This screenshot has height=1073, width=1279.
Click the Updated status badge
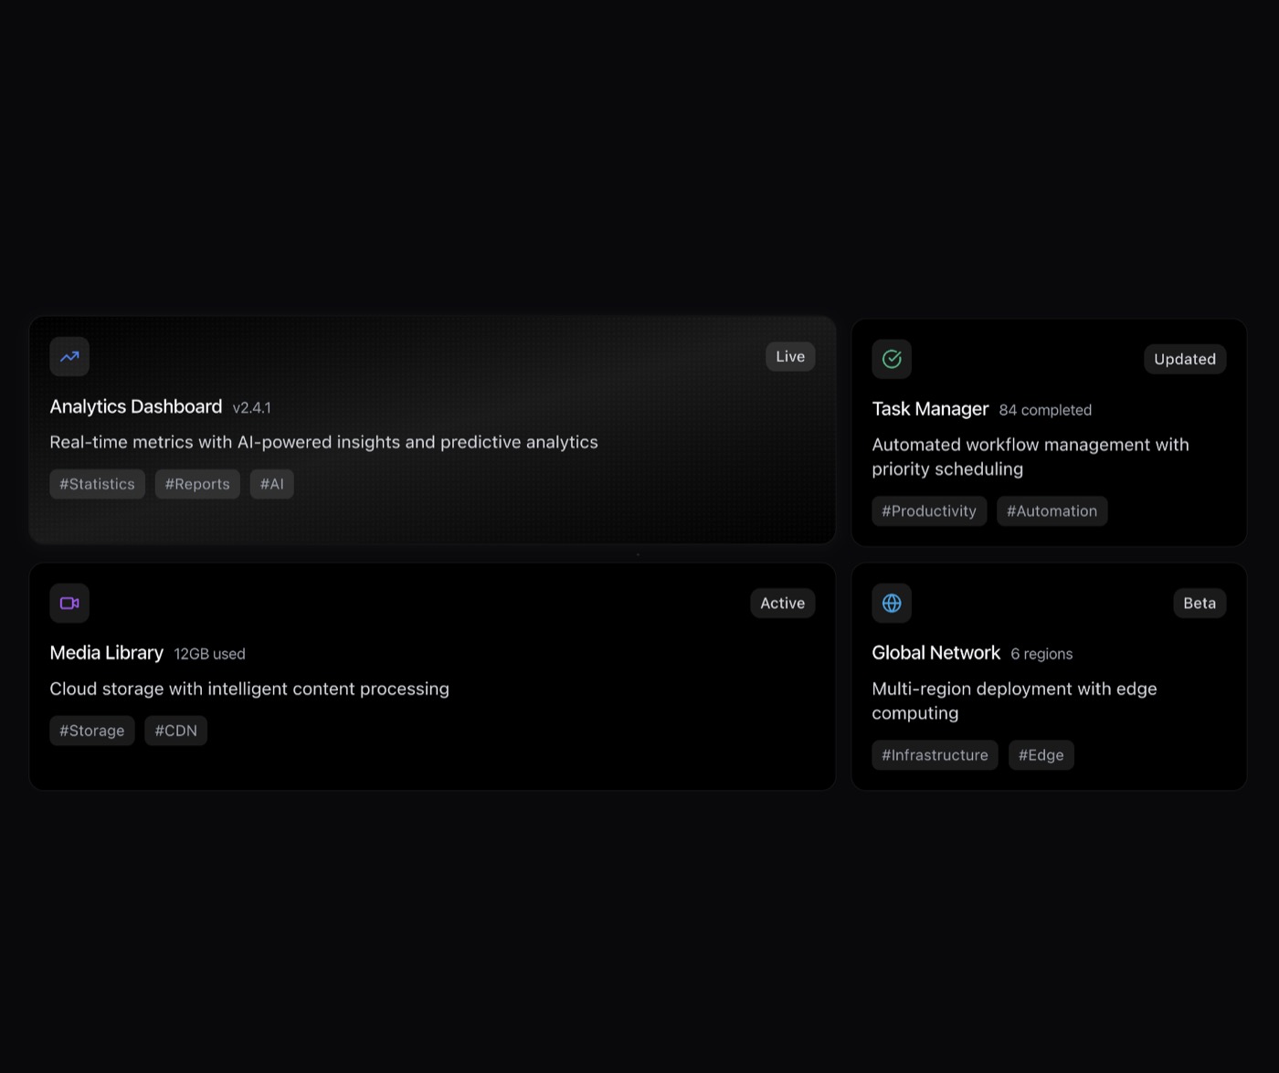(x=1185, y=359)
